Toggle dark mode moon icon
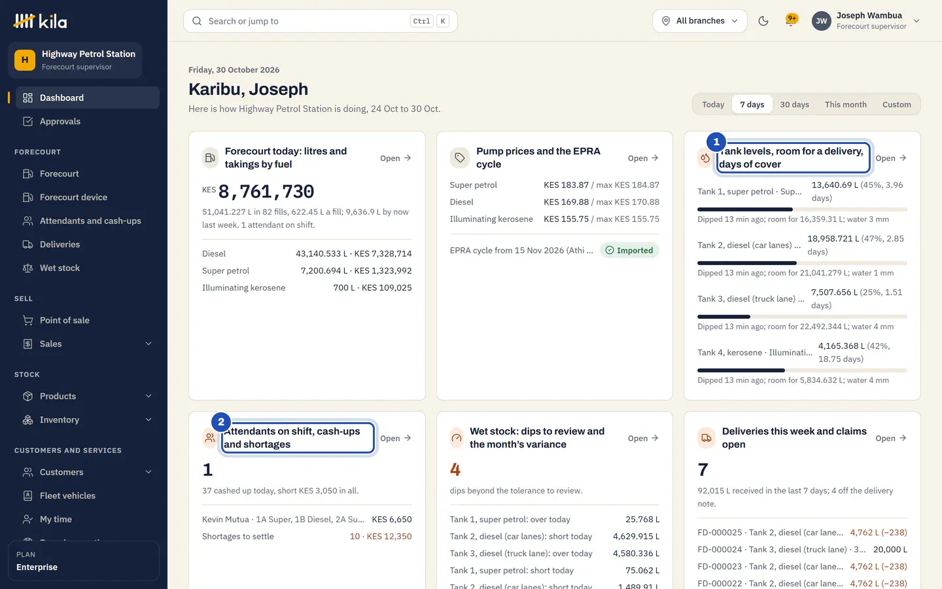This screenshot has width=942, height=589. [x=763, y=21]
